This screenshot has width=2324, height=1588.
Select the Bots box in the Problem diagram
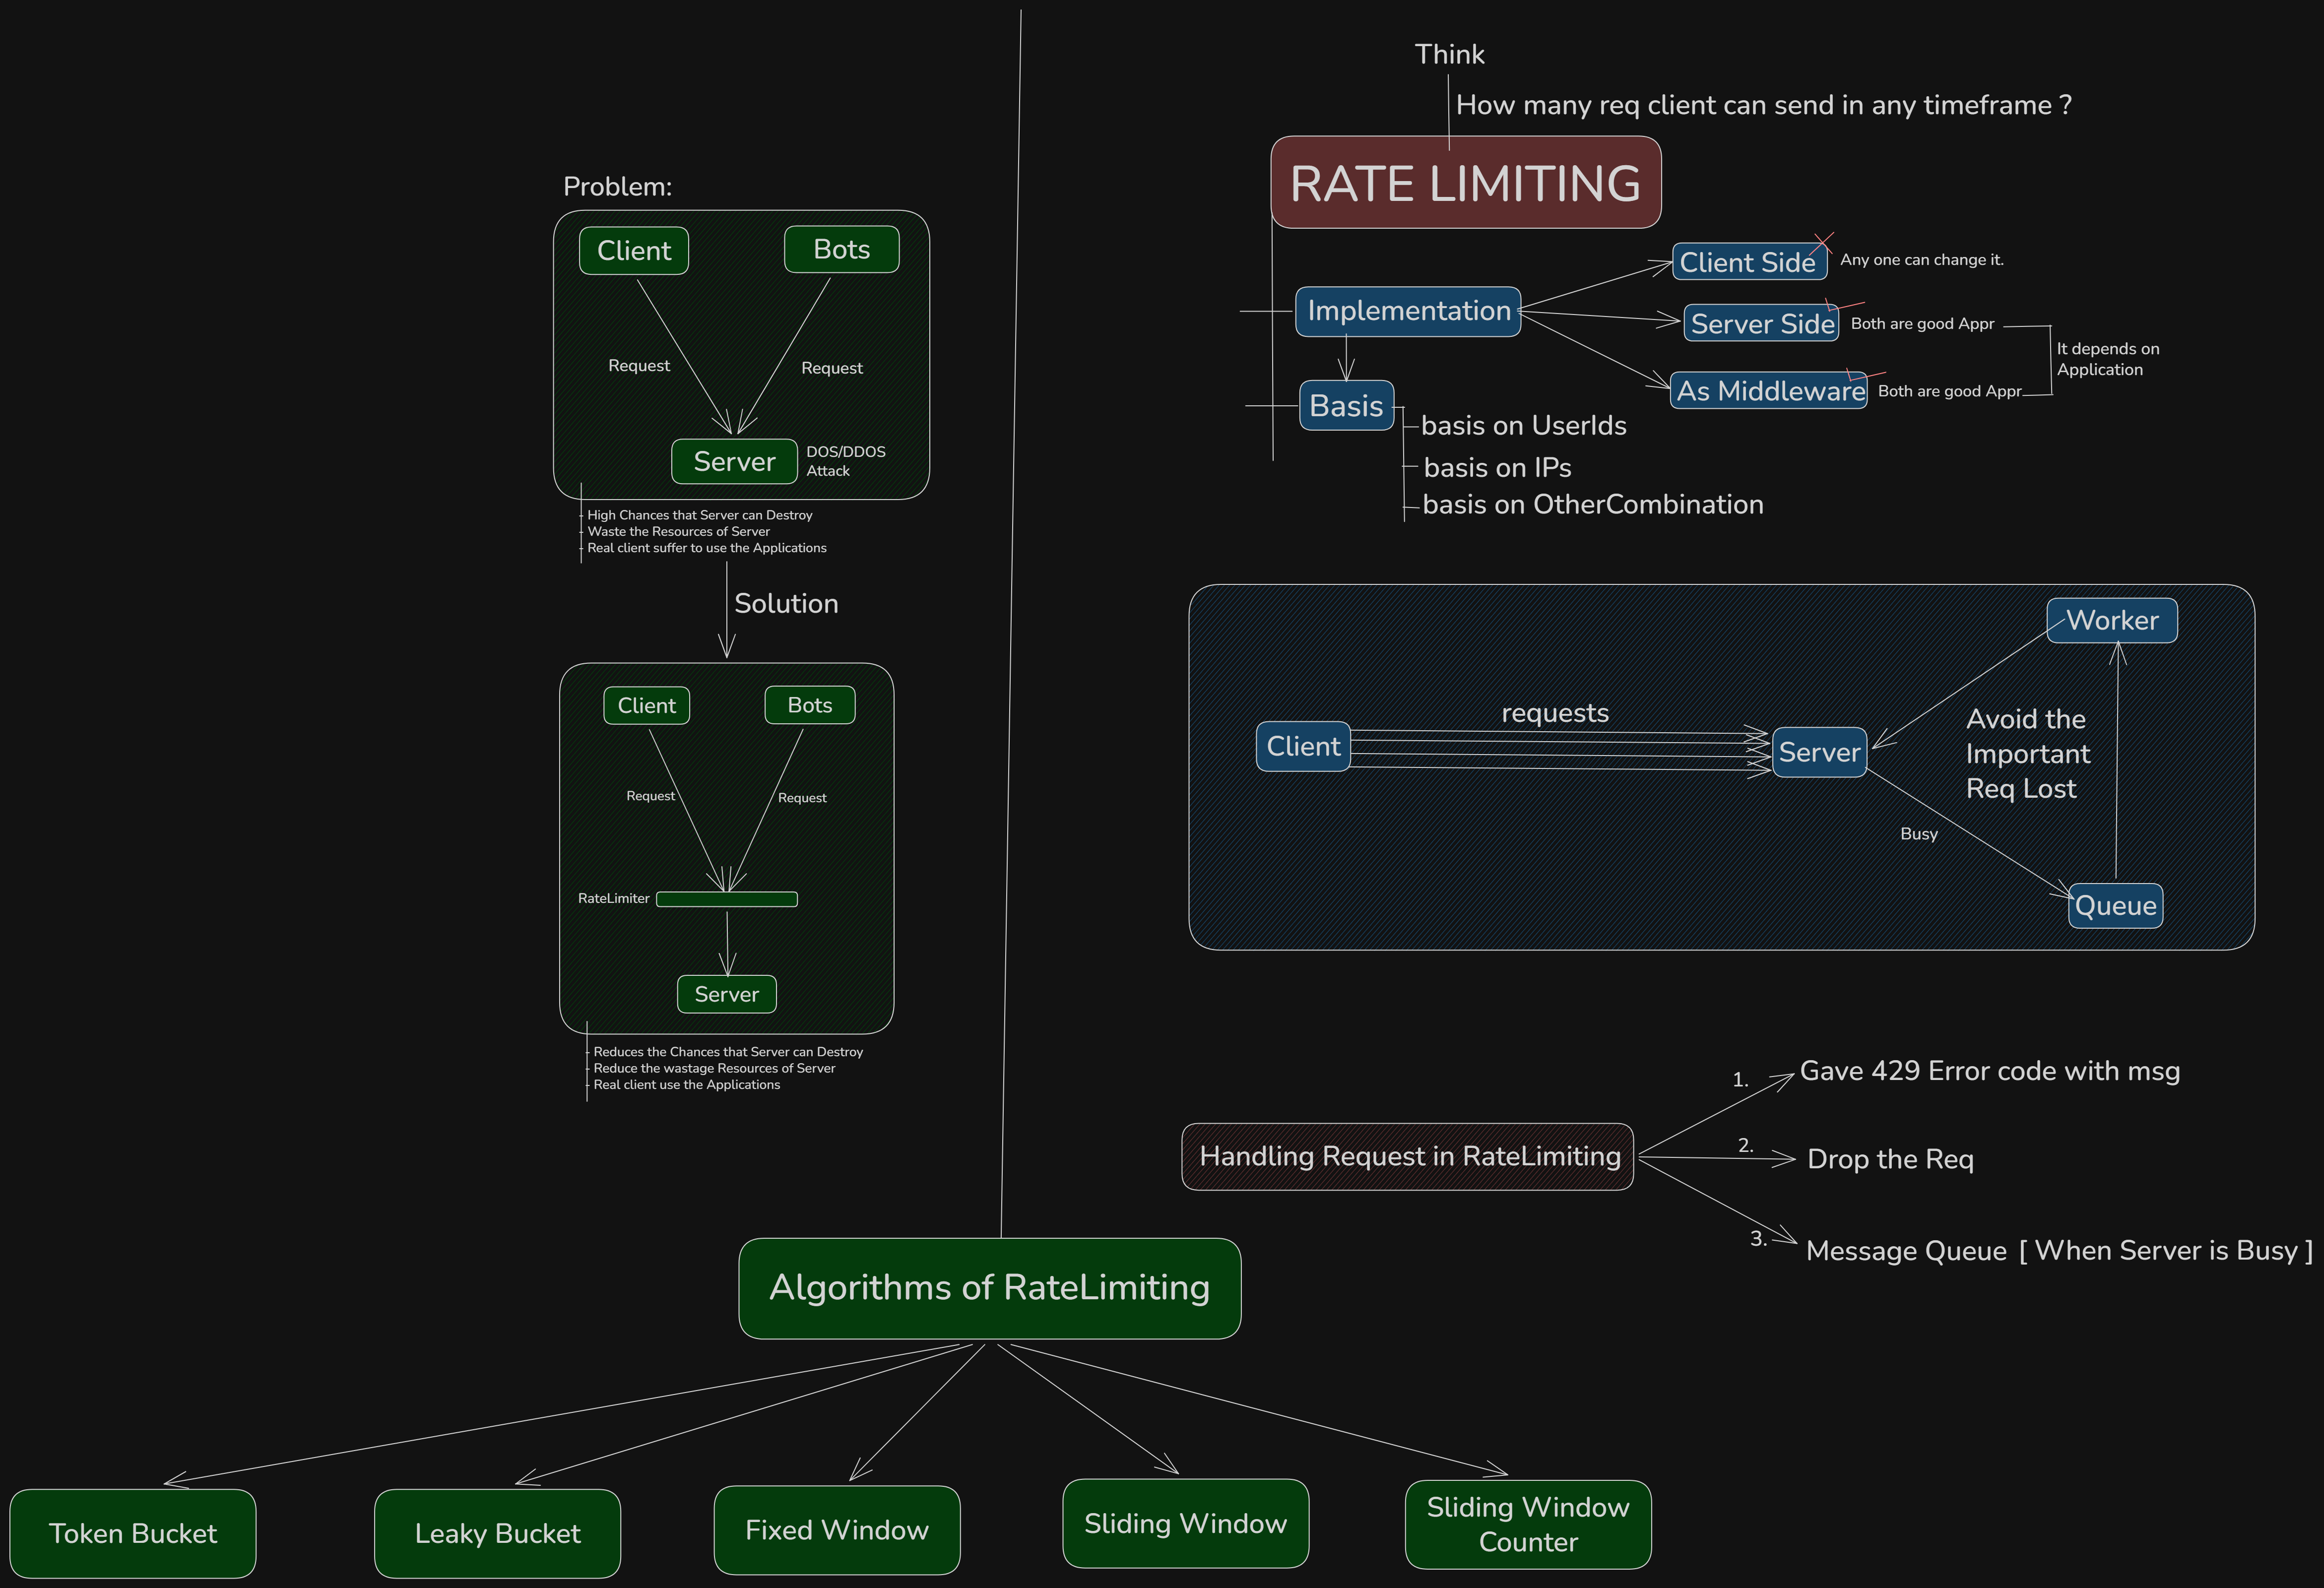[842, 249]
